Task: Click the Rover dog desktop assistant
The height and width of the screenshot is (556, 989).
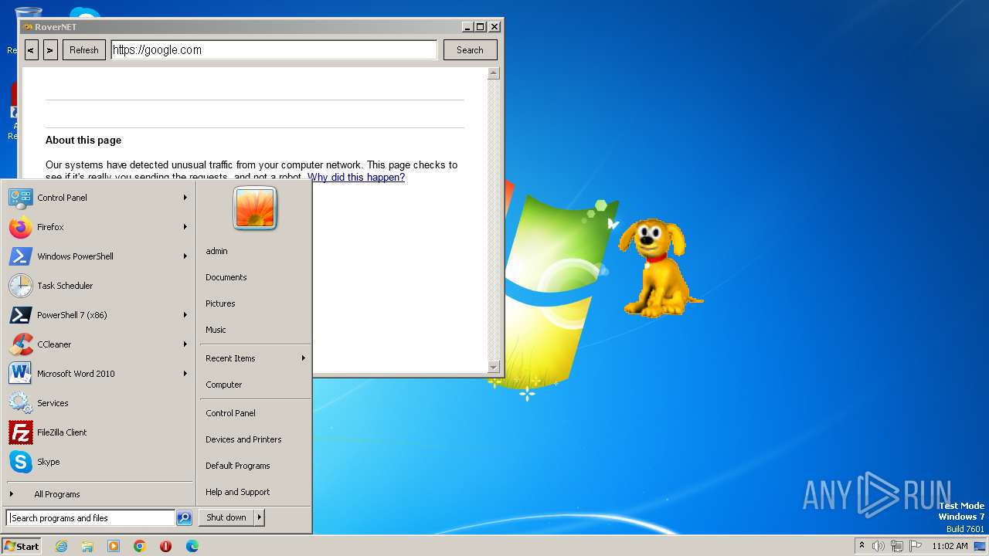Action: tap(659, 267)
